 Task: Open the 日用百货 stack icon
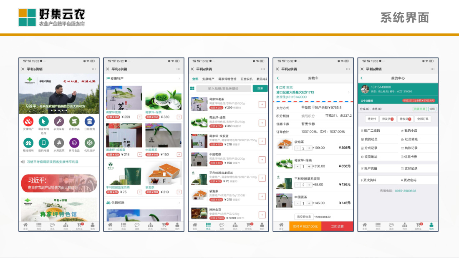pyautogui.click(x=90, y=121)
